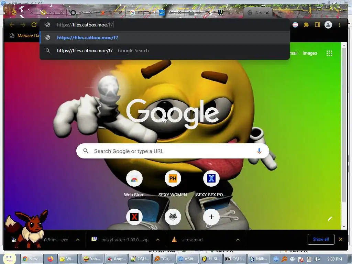Click the 9:30 PM taskbar clock
This screenshot has width=352, height=264.
click(x=334, y=259)
